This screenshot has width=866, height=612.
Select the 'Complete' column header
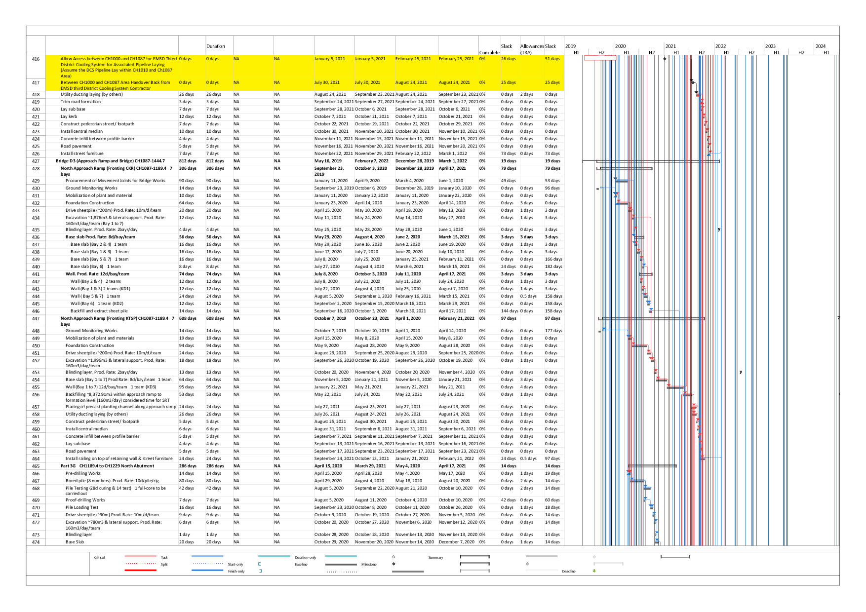(489, 52)
